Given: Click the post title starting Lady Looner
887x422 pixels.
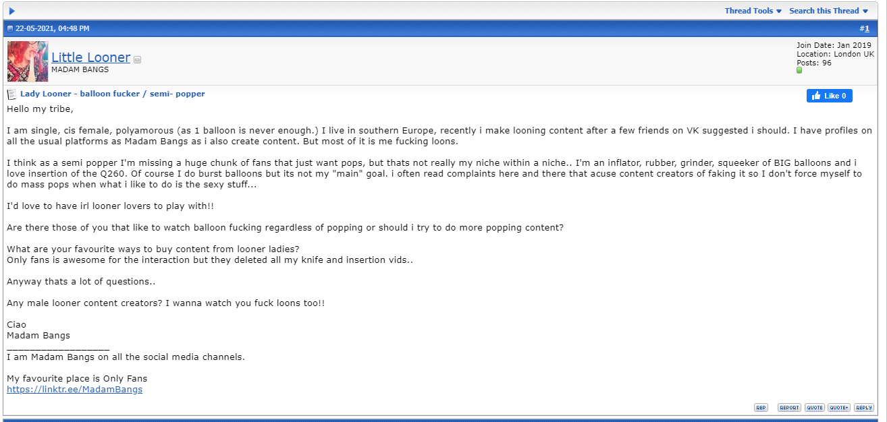Looking at the screenshot, I should [113, 94].
